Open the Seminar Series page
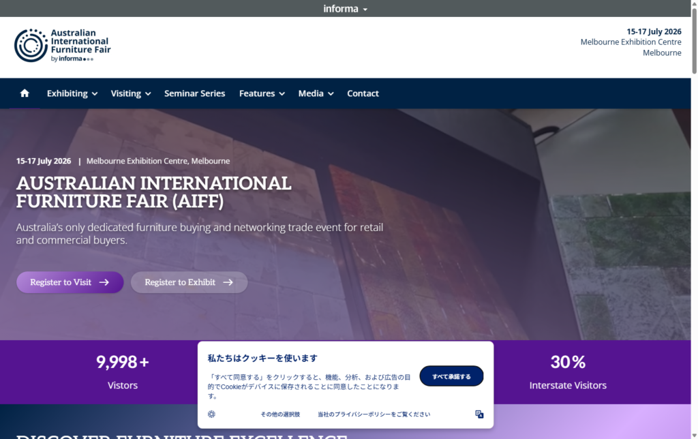Image resolution: width=698 pixels, height=439 pixels. click(x=194, y=93)
